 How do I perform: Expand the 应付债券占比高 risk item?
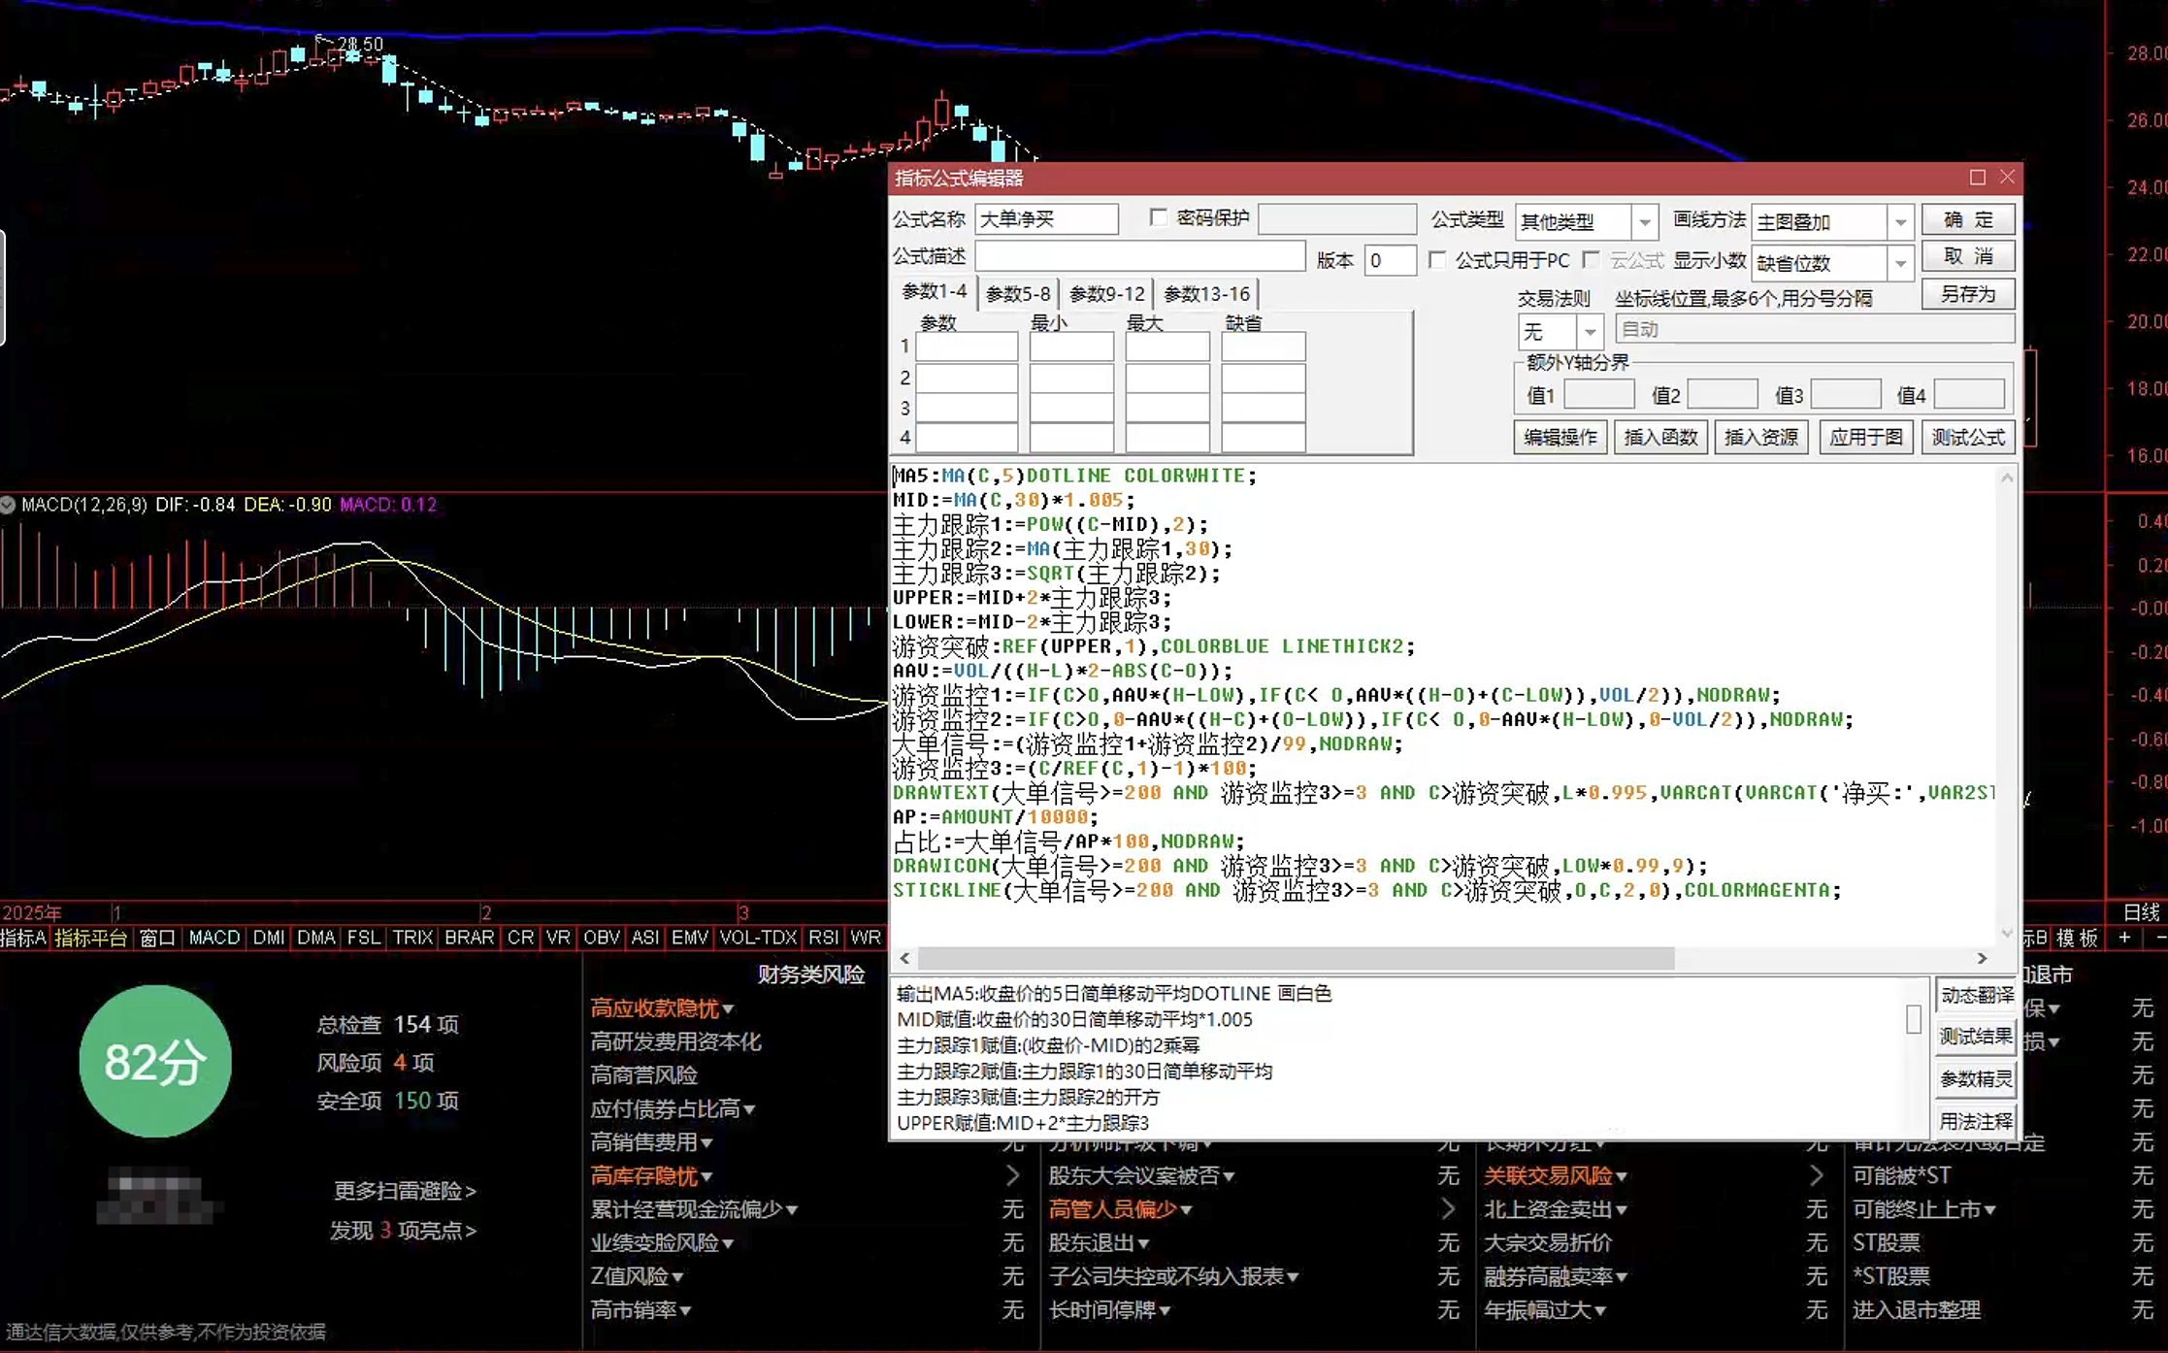[x=749, y=1109]
